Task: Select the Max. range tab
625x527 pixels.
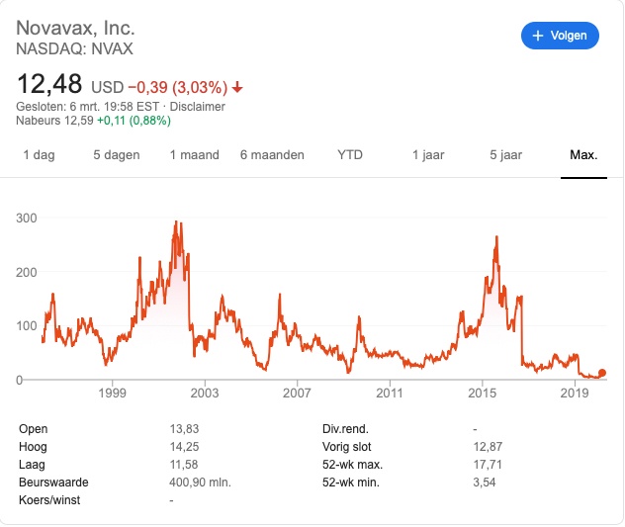Action: coord(583,155)
